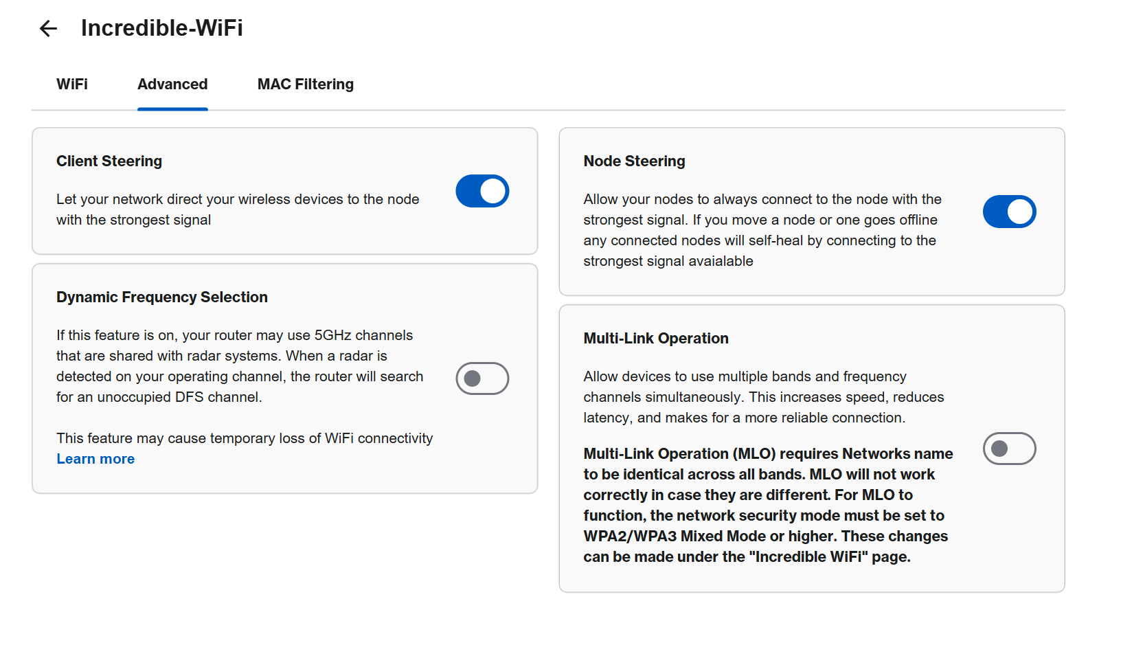Click the Client Steering description text
The height and width of the screenshot is (656, 1121).
(238, 210)
